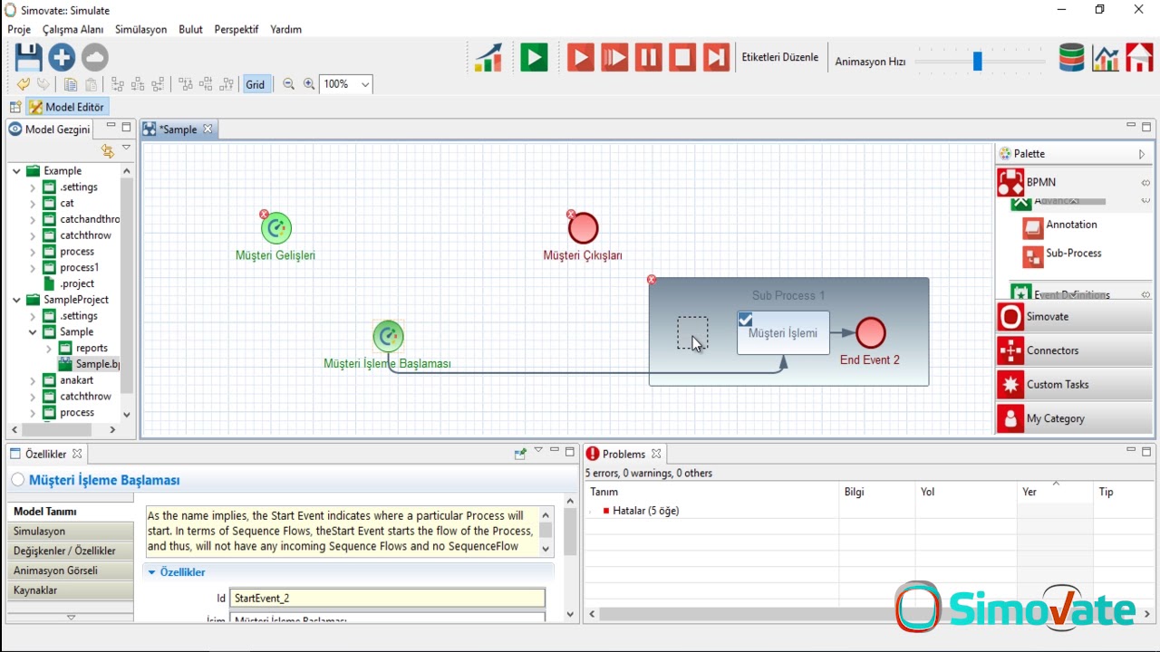The width and height of the screenshot is (1160, 652).
Task: Click Etiketleri Düzenle button
Action: click(x=780, y=57)
